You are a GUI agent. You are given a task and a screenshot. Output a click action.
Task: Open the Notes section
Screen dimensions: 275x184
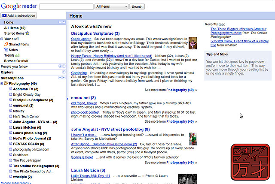pos(13,50)
